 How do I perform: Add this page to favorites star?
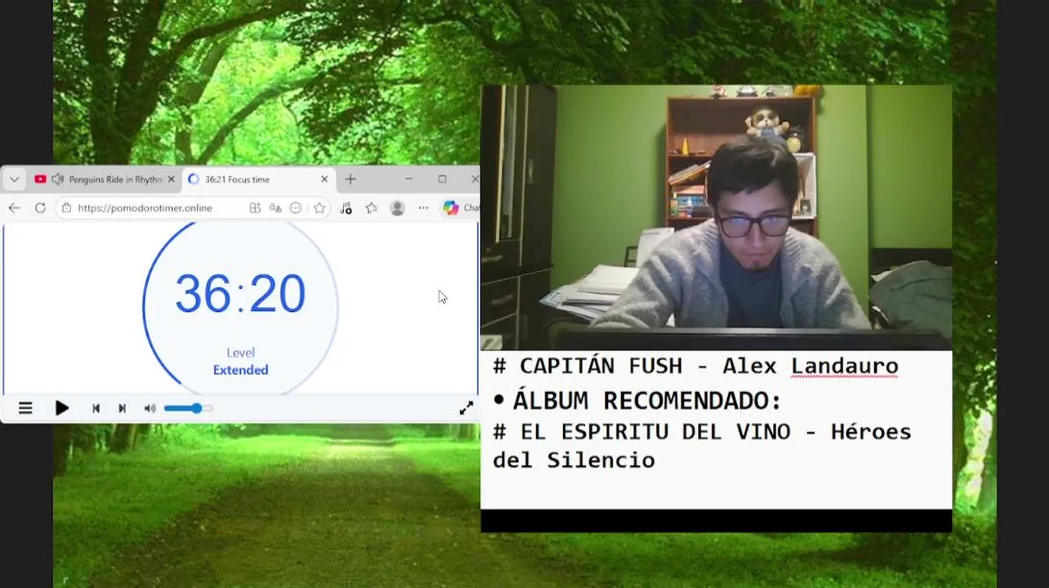click(x=319, y=208)
